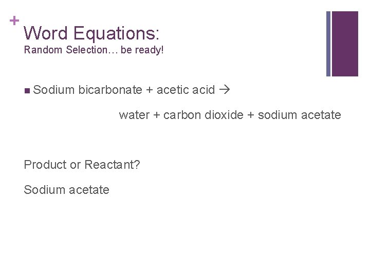Click the word "Equations:" in the title
Image resolution: width=370 pixels, height=277 pixels.
pyautogui.click(x=117, y=33)
